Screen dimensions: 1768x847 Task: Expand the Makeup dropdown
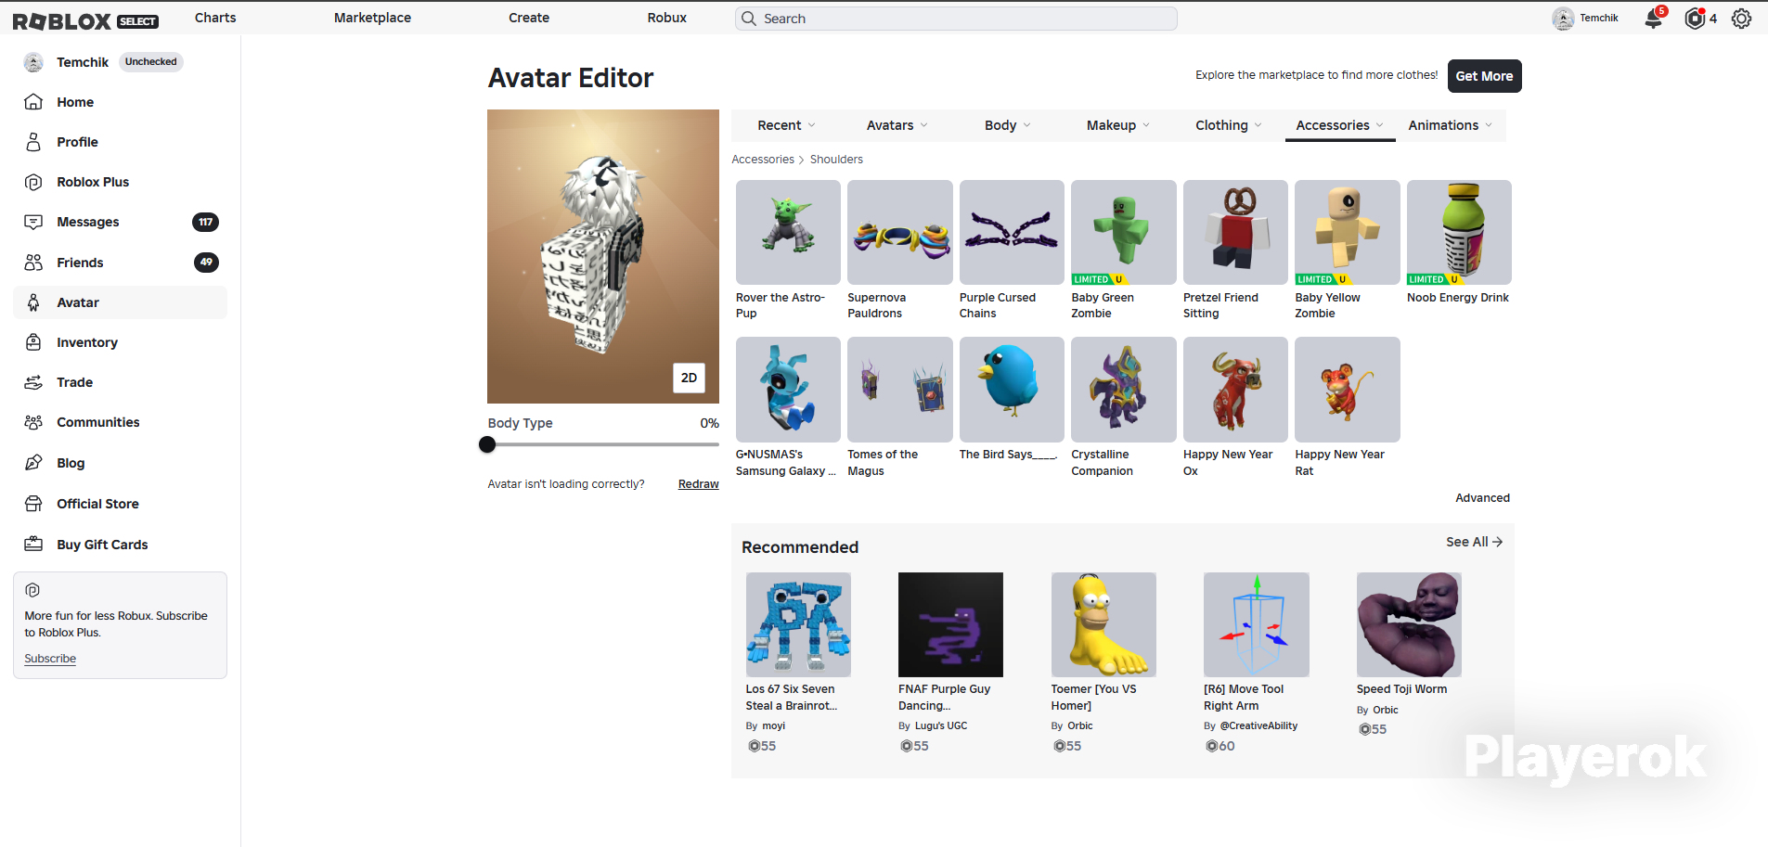(1118, 125)
